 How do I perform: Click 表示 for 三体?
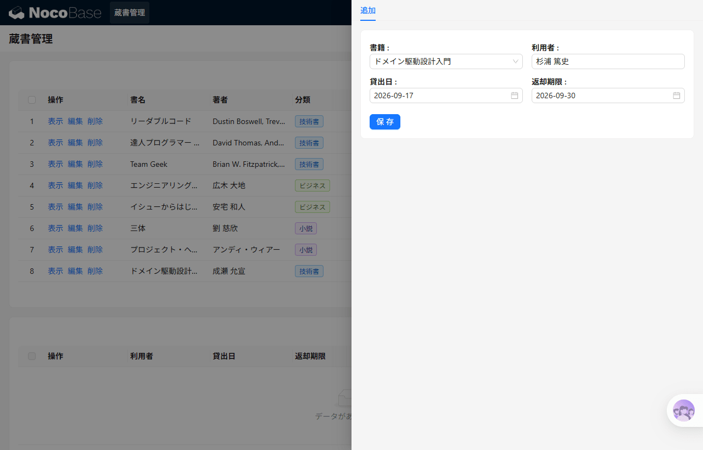click(55, 228)
